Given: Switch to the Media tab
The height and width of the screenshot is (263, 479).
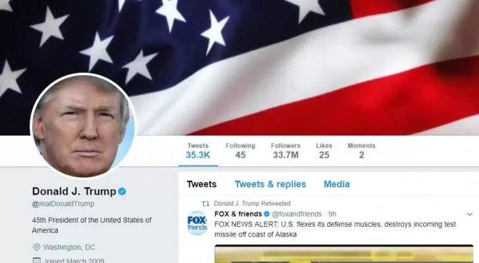Looking at the screenshot, I should click(337, 184).
